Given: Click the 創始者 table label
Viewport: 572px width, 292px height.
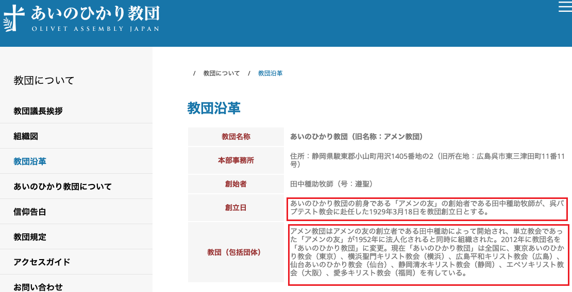Looking at the screenshot, I should pyautogui.click(x=235, y=184).
